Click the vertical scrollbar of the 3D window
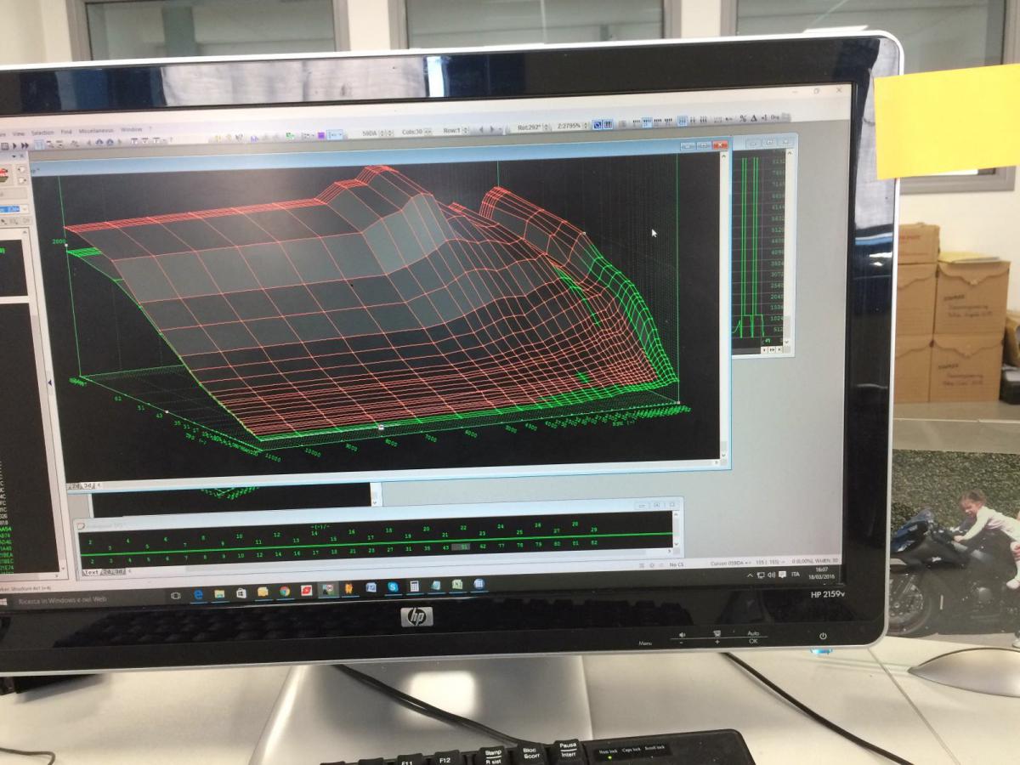This screenshot has height=765, width=1020. click(725, 306)
